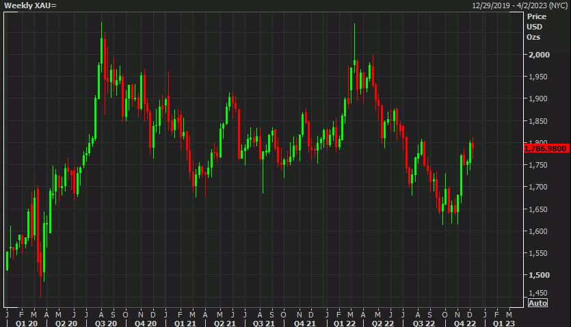
Task: Click the Q1 20 quarter label
Action: coord(27,324)
